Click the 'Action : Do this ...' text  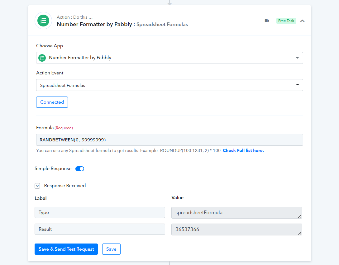point(74,17)
